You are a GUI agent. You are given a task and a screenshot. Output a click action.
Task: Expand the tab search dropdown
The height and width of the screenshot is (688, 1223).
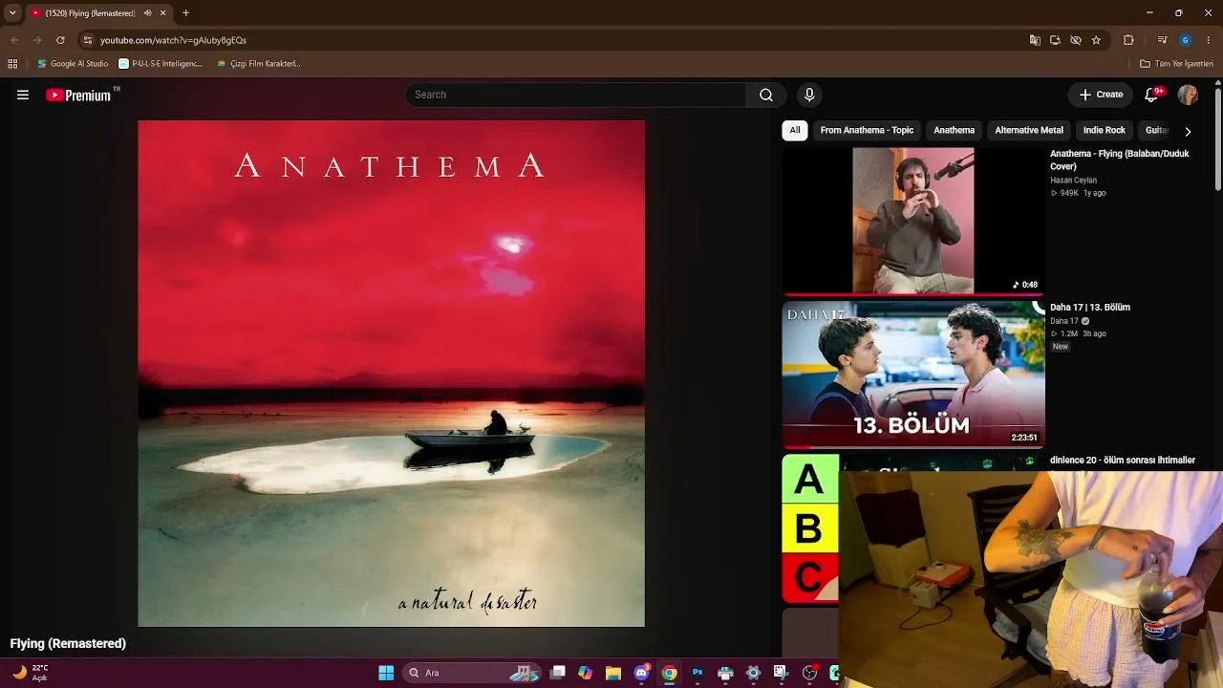(x=12, y=13)
